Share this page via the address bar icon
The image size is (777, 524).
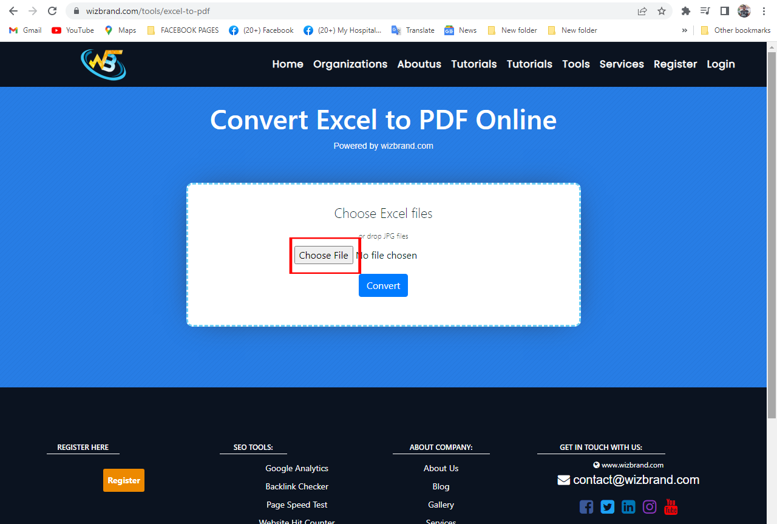point(642,11)
